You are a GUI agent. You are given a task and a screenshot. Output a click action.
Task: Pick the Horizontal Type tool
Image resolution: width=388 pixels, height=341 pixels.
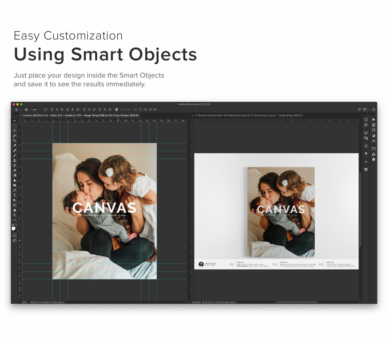click(x=15, y=195)
